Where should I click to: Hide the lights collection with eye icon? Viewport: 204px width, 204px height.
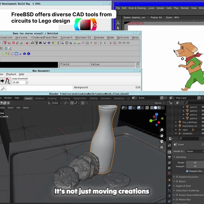point(203,130)
